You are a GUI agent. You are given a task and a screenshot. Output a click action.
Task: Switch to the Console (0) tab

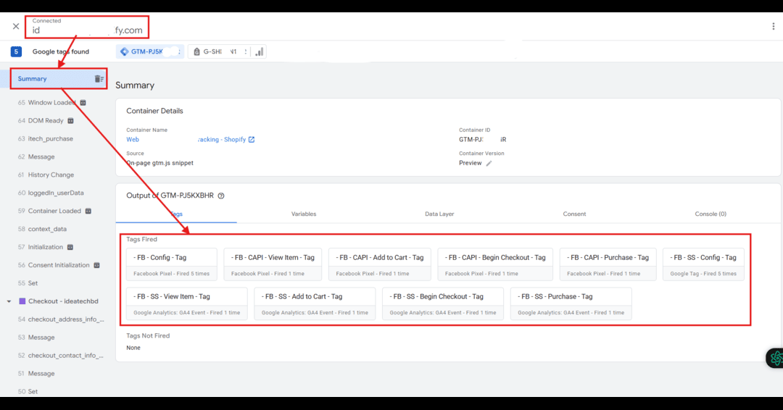click(x=710, y=214)
